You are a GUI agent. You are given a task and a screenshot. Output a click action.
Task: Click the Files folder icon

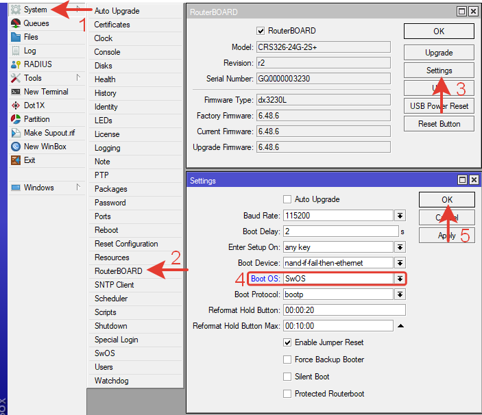(16, 37)
